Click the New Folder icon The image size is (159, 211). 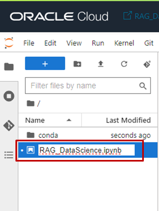(77, 64)
